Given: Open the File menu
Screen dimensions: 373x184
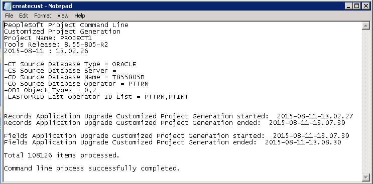Looking at the screenshot, I should tap(9, 16).
